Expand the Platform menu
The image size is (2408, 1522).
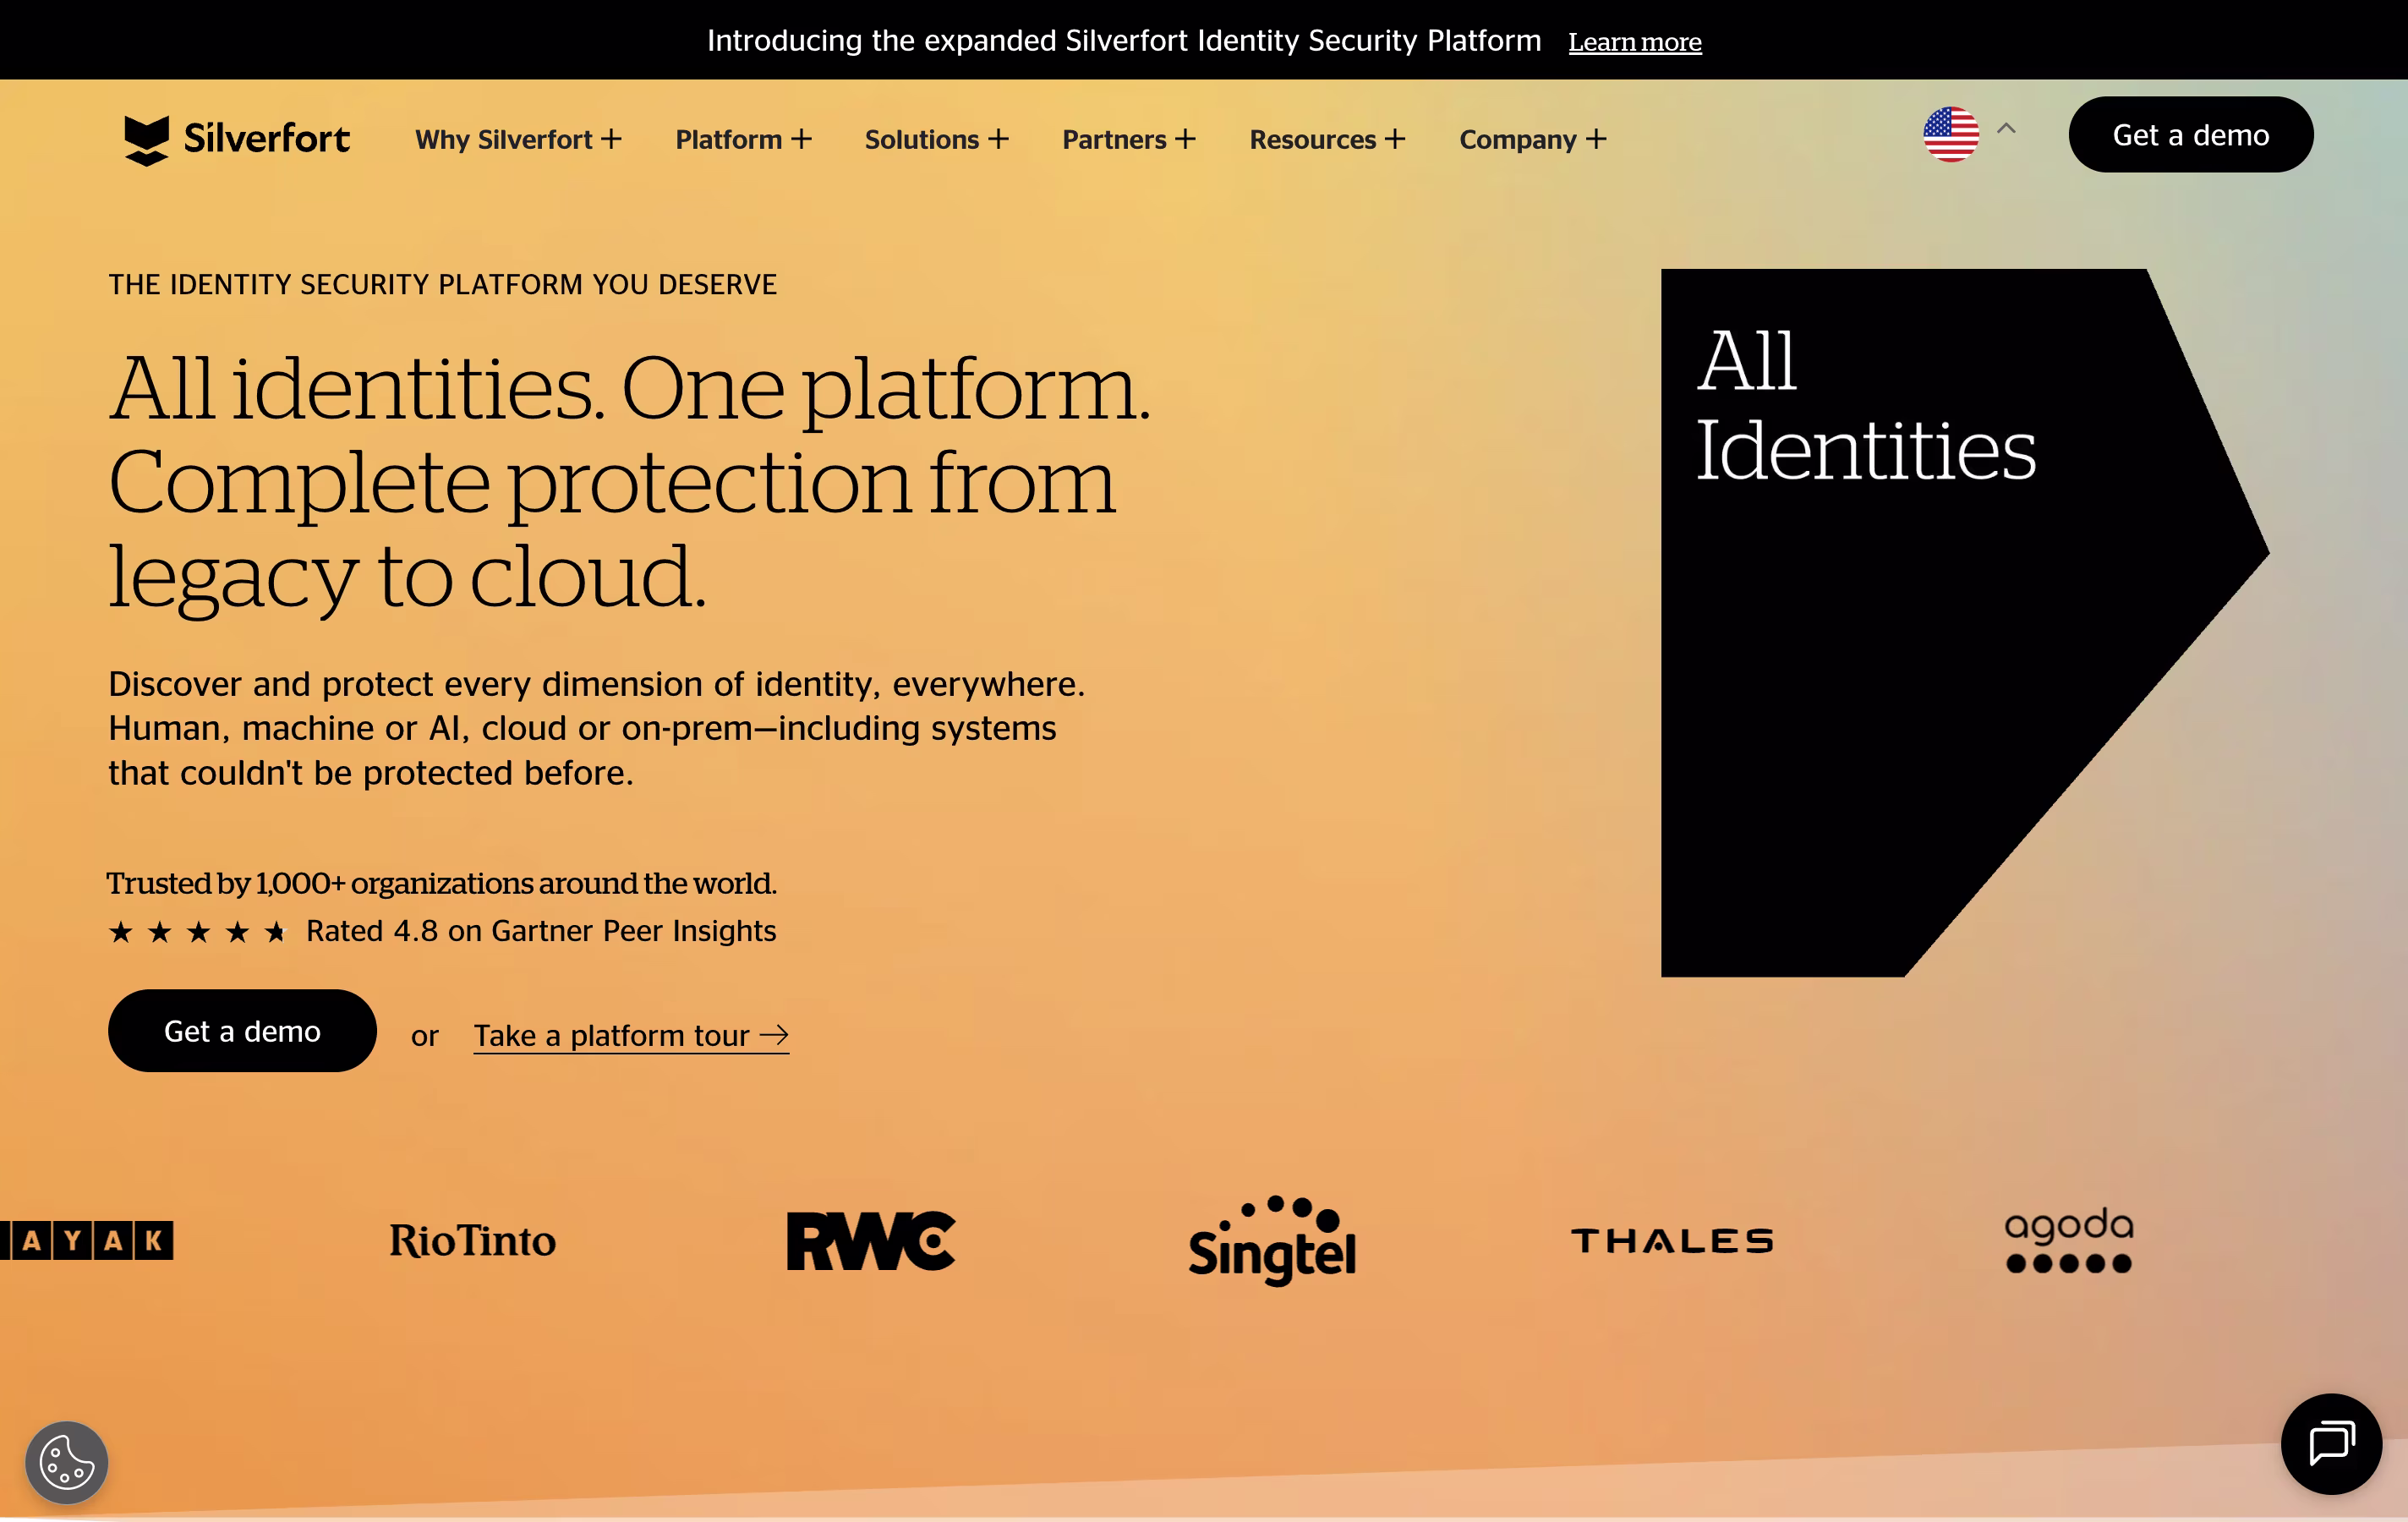tap(743, 139)
